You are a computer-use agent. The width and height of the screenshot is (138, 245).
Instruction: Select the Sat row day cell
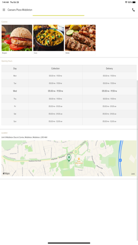click(15, 114)
